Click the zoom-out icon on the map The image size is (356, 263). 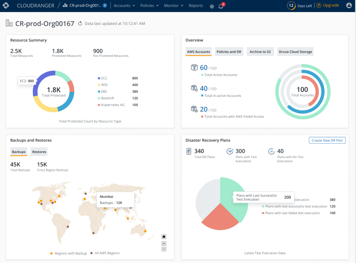(x=163, y=249)
